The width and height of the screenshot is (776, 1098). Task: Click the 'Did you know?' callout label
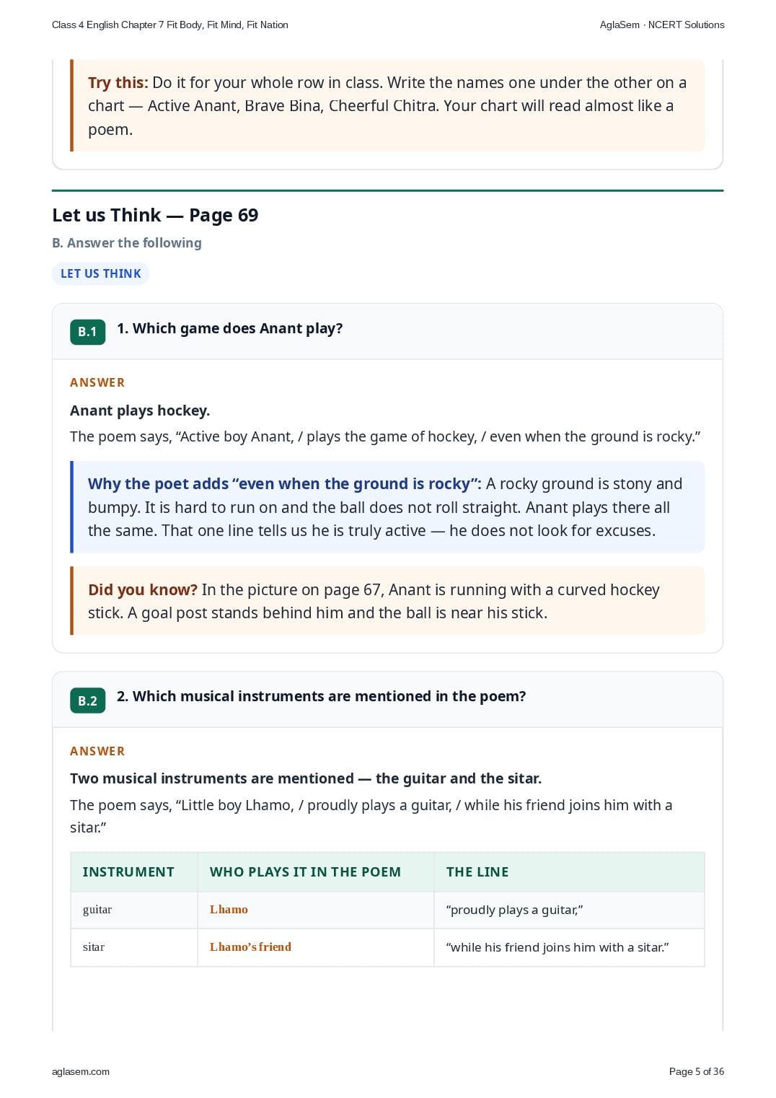coord(143,589)
